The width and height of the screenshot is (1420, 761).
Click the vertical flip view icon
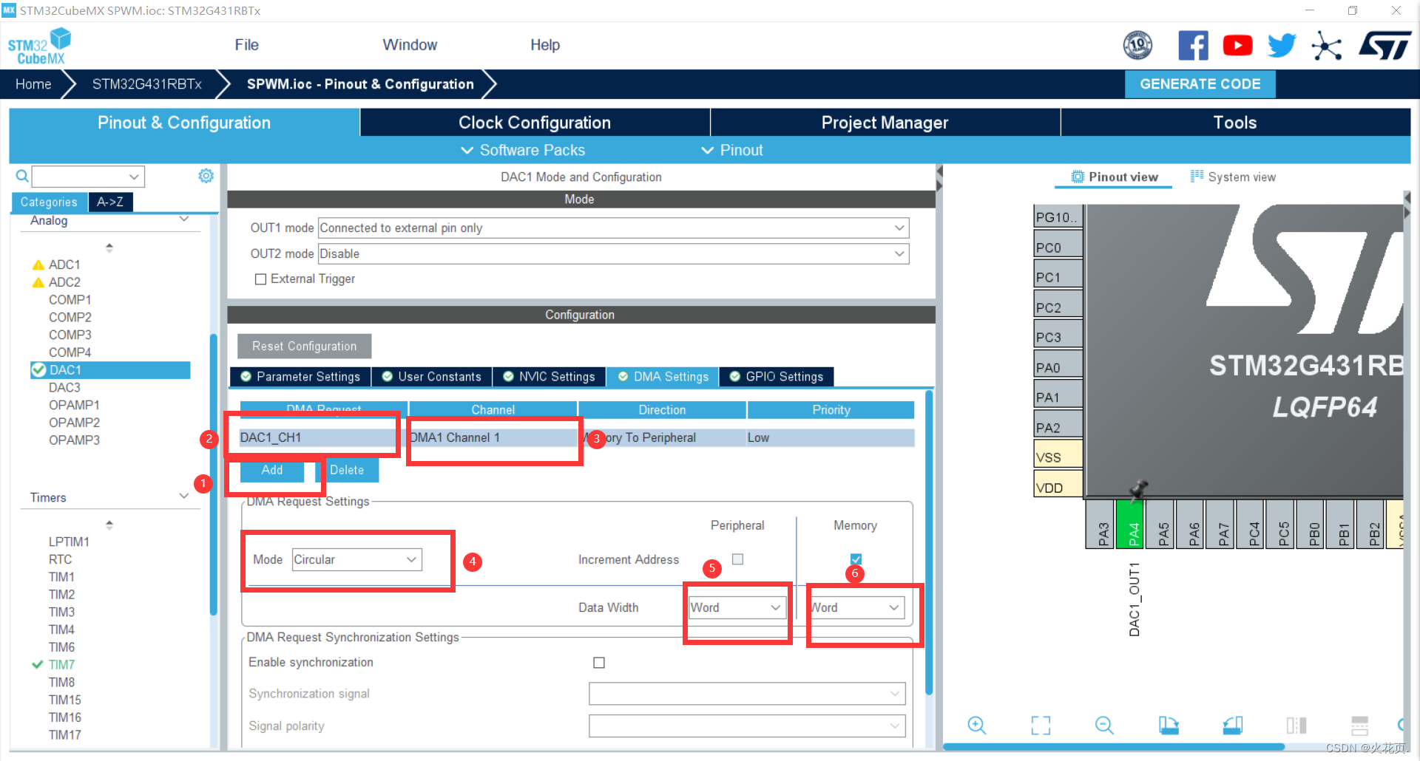(x=1296, y=725)
